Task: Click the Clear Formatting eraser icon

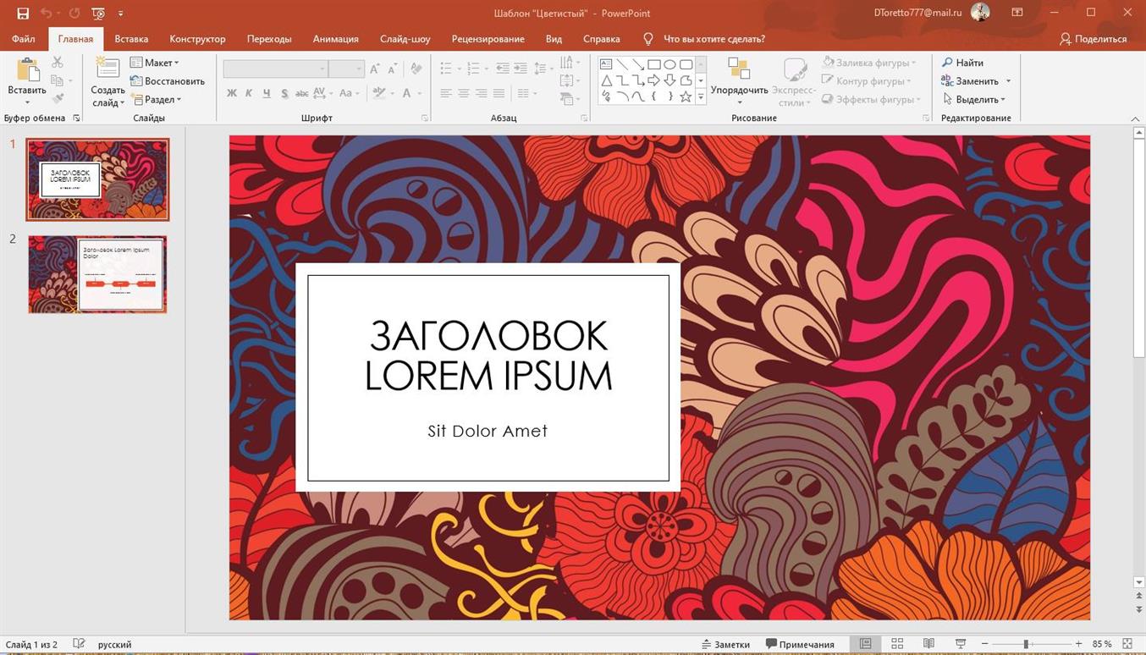Action: click(x=416, y=69)
